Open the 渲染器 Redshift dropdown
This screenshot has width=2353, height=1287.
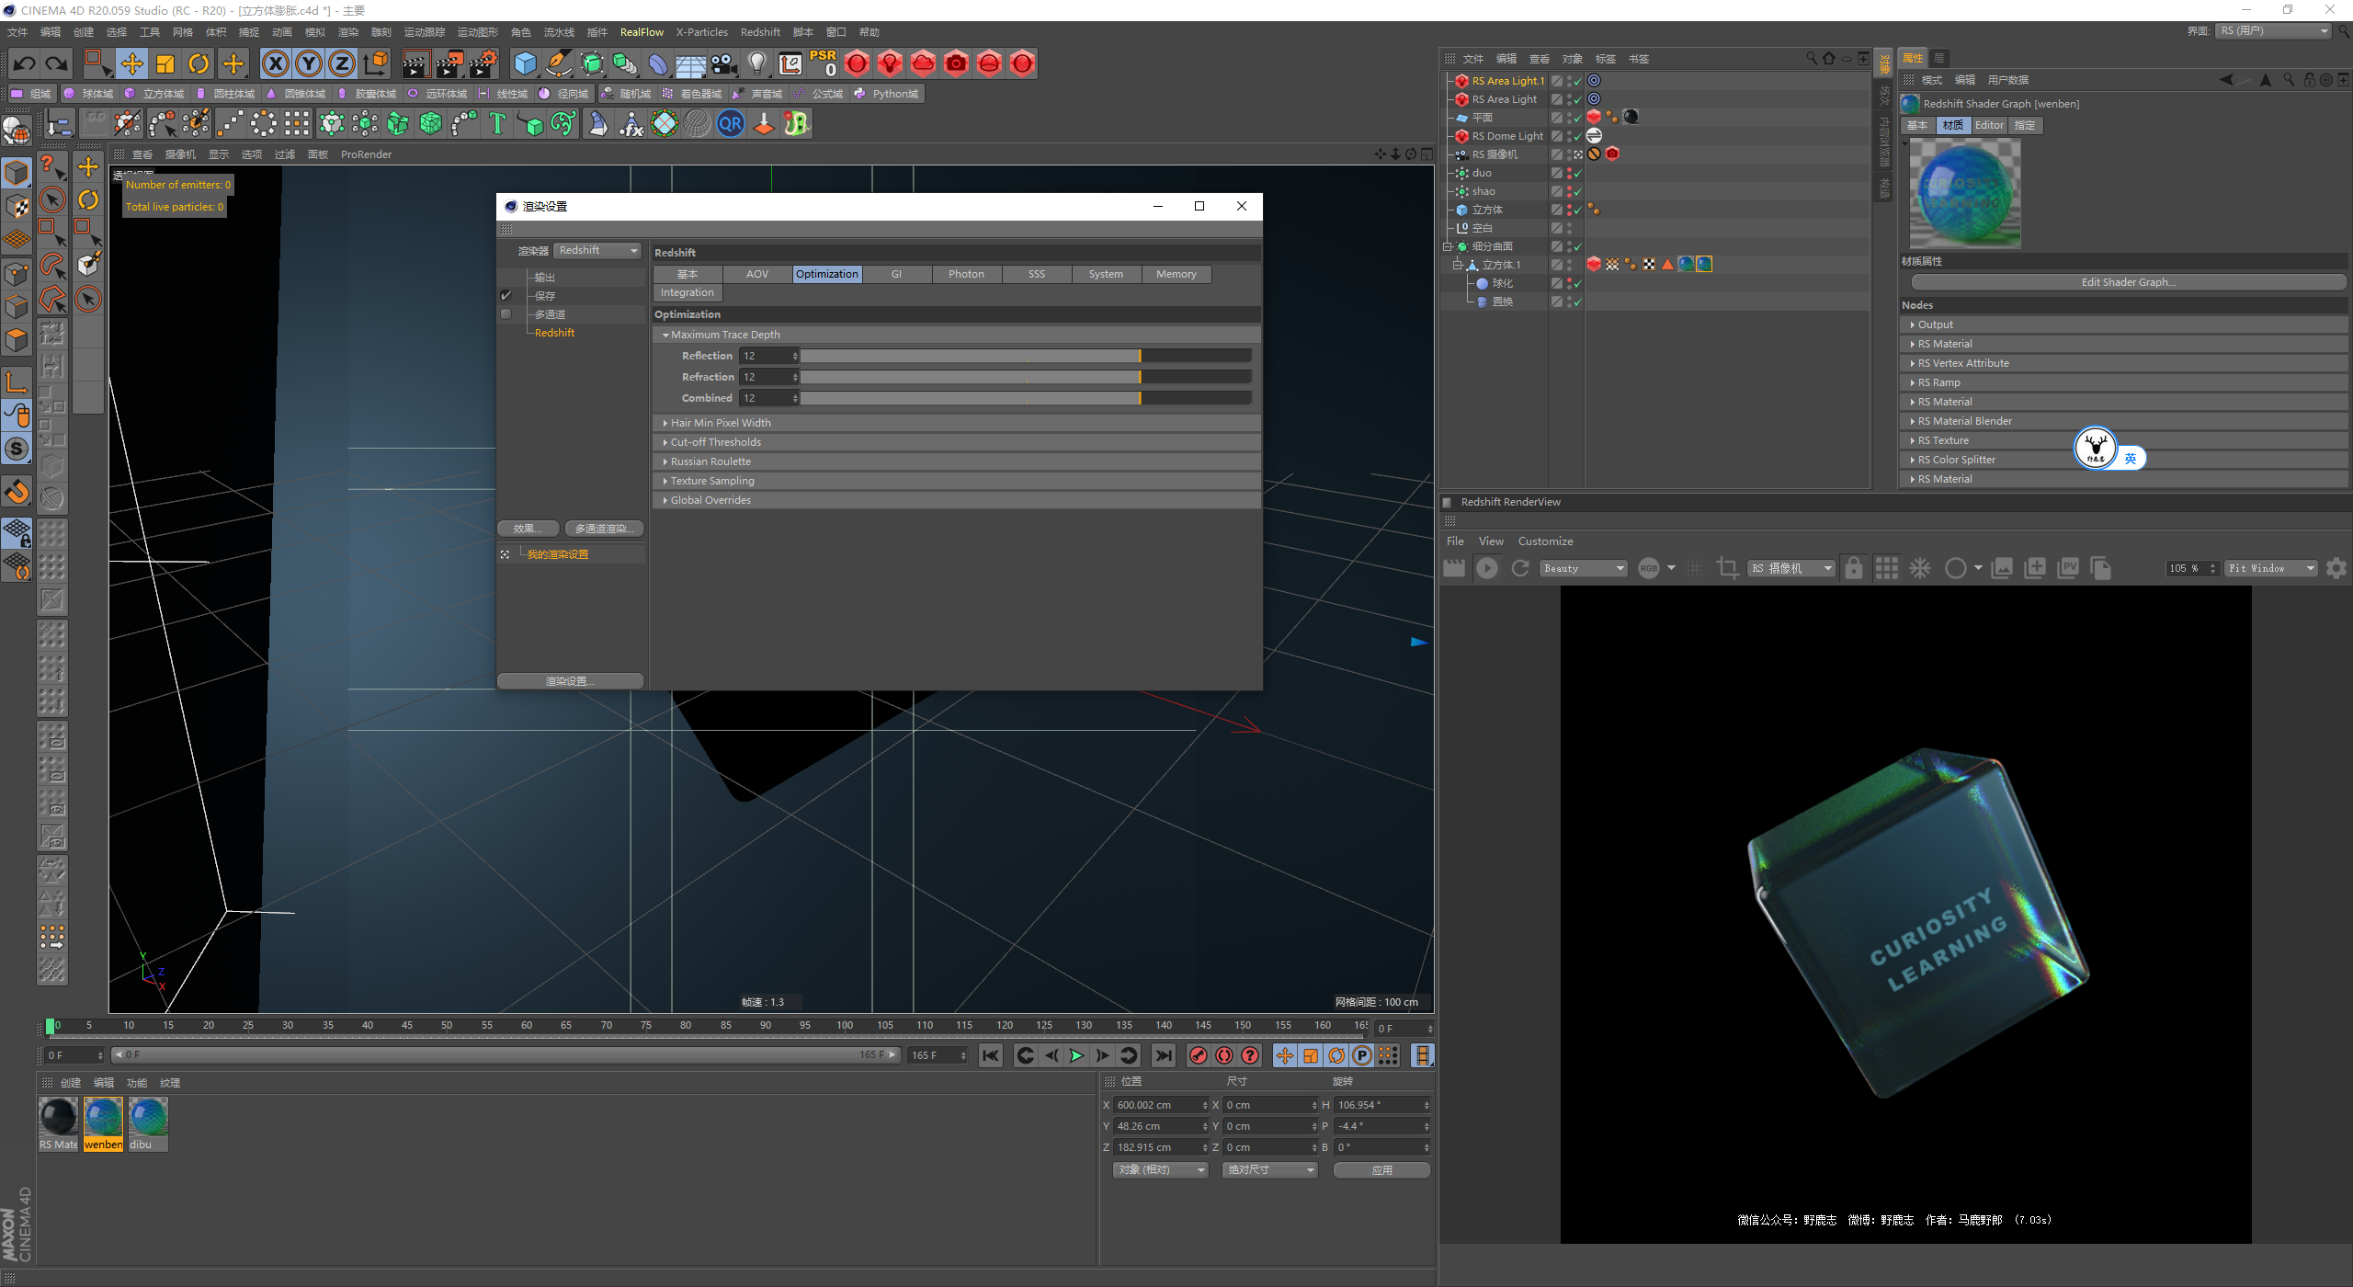597,250
